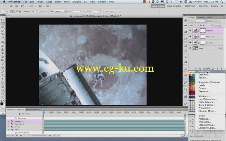Screen dimensions: 226x141
Task: Expand the Levels 1 timeline track
Action: pyautogui.click(x=8, y=127)
